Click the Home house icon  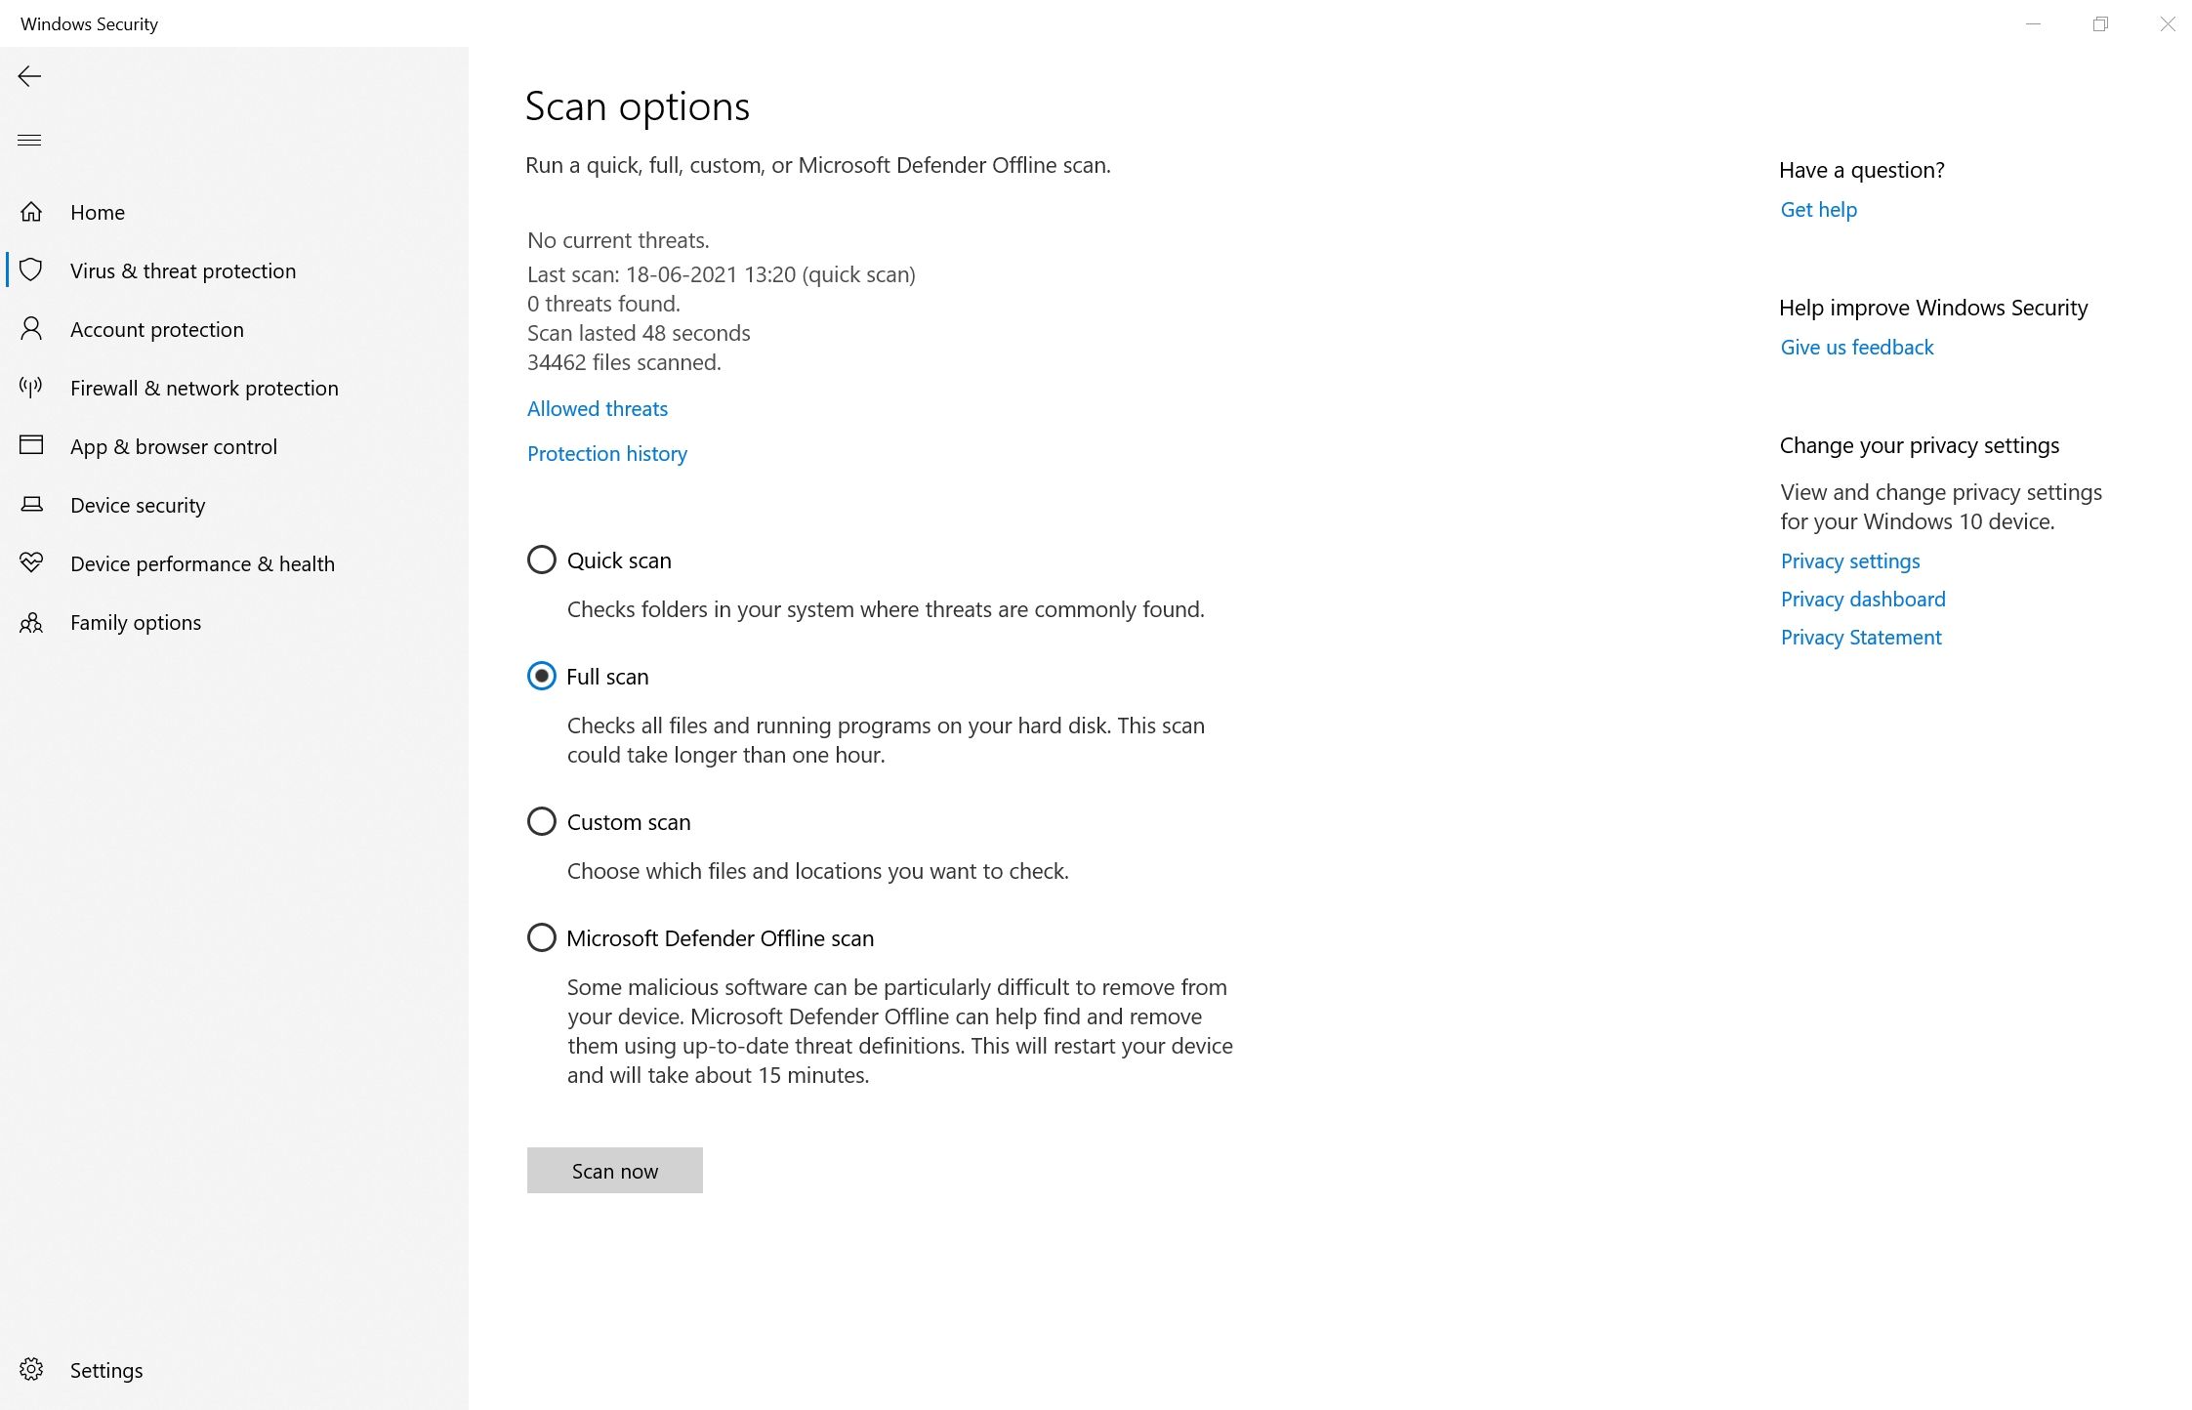coord(31,212)
